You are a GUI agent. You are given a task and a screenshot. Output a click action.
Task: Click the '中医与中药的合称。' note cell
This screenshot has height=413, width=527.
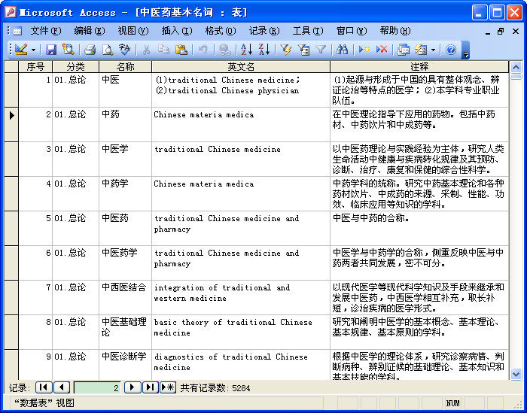coord(419,229)
